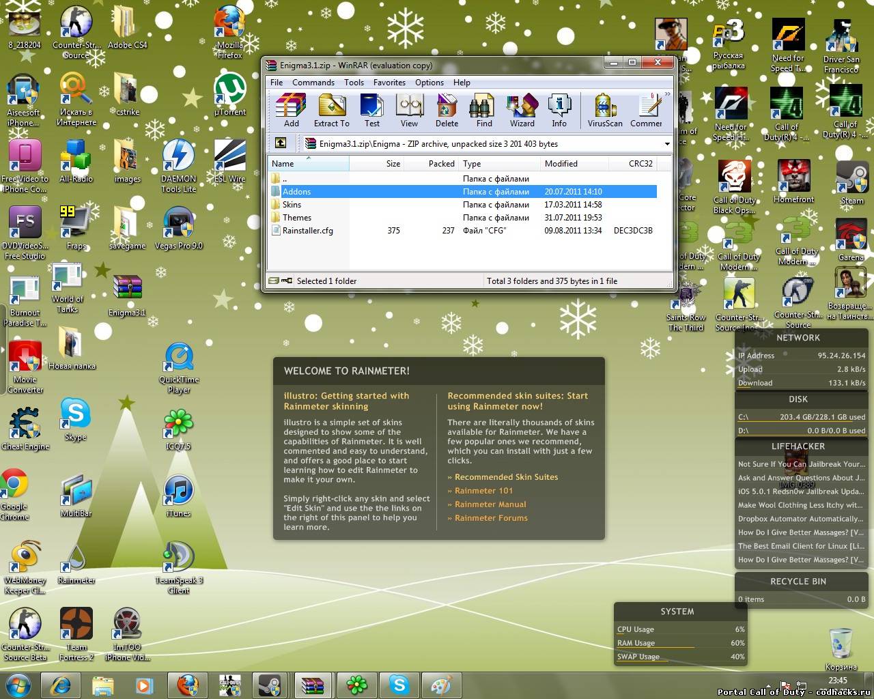The width and height of the screenshot is (874, 699).
Task: Click the Garena desktop icon
Action: [x=851, y=240]
